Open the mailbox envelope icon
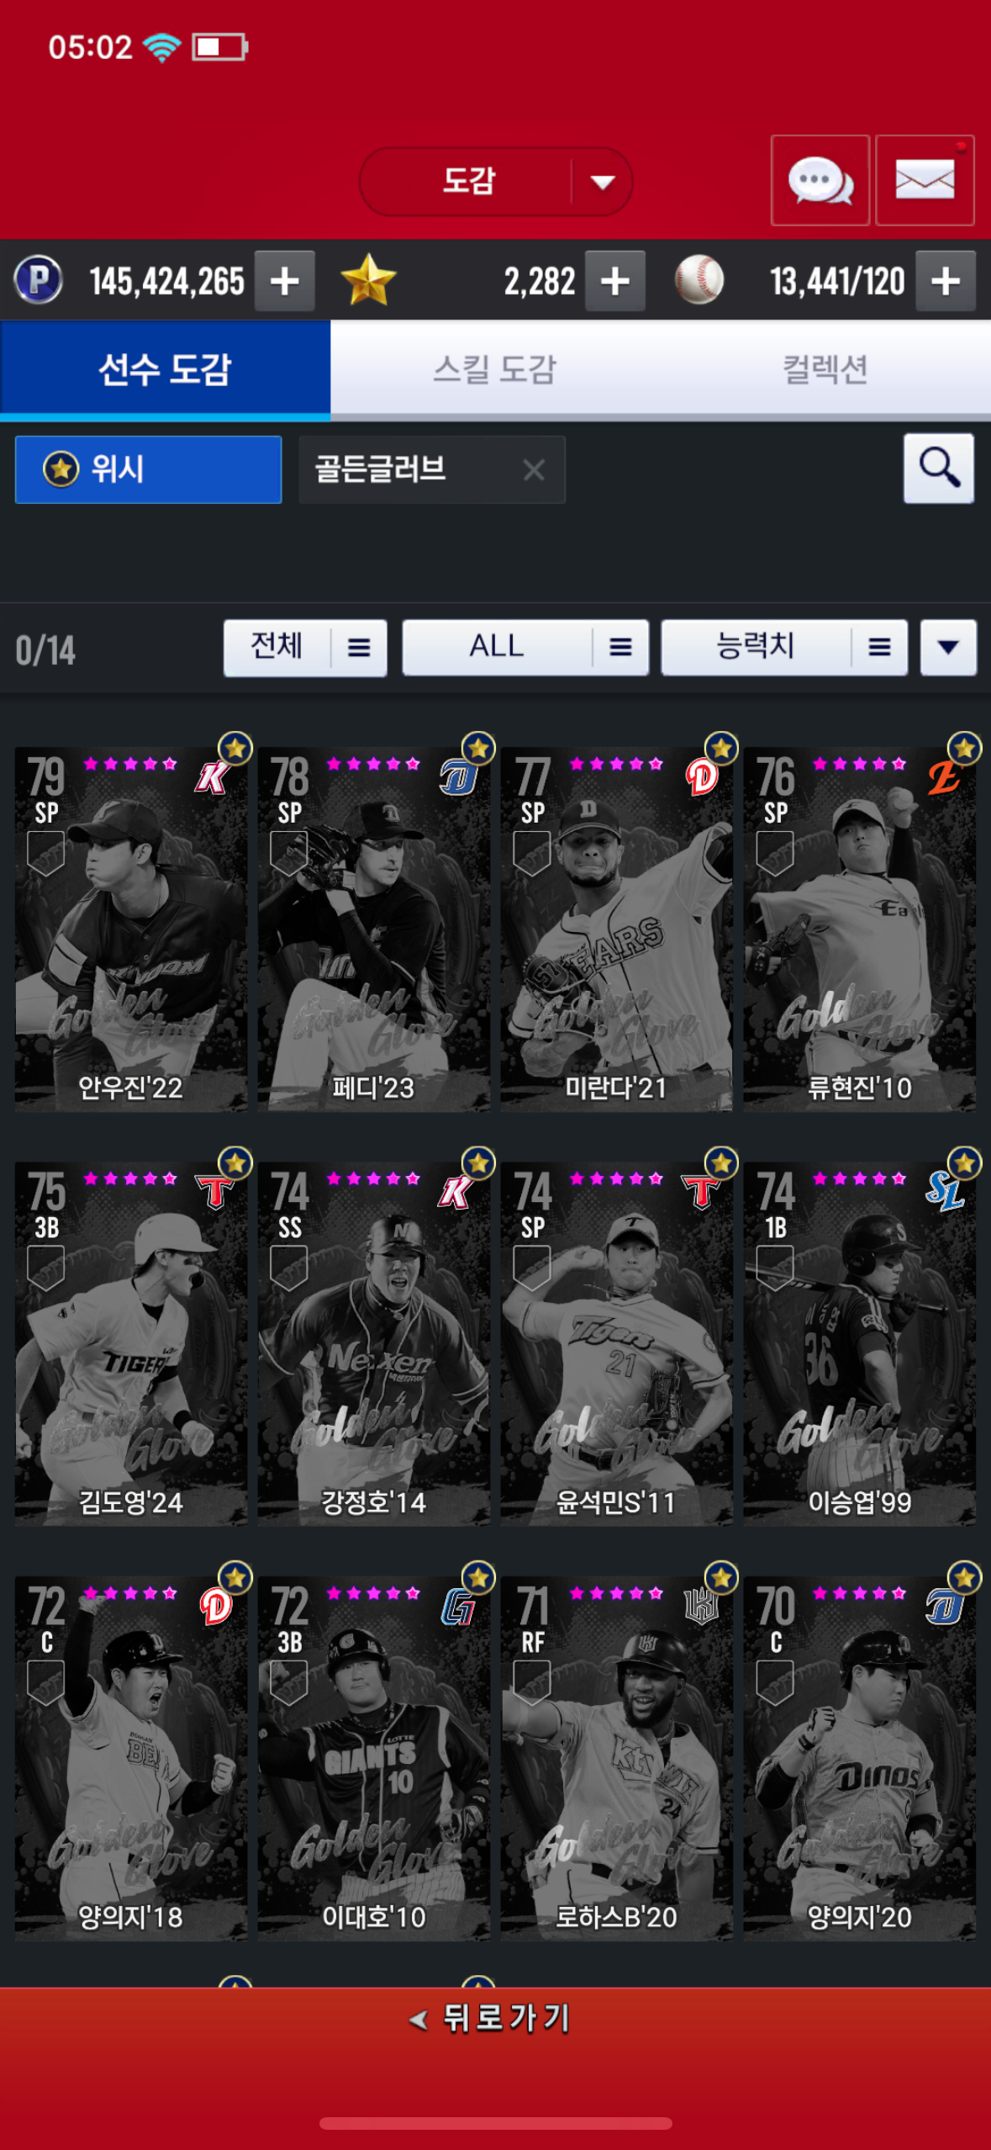 pyautogui.click(x=925, y=180)
